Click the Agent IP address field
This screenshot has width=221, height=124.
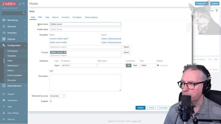click(79, 65)
